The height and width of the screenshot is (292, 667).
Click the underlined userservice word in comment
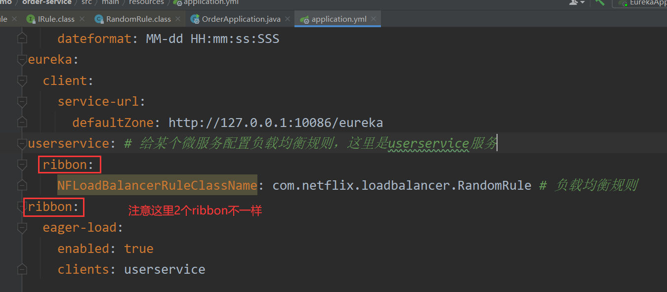click(x=428, y=144)
